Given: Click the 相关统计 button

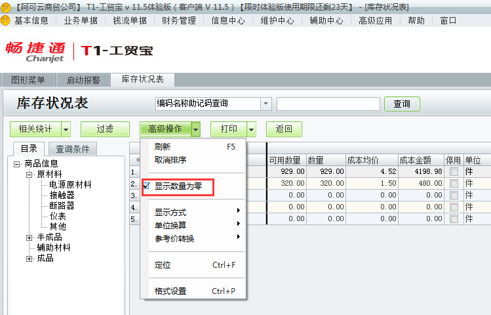Looking at the screenshot, I should [x=35, y=129].
